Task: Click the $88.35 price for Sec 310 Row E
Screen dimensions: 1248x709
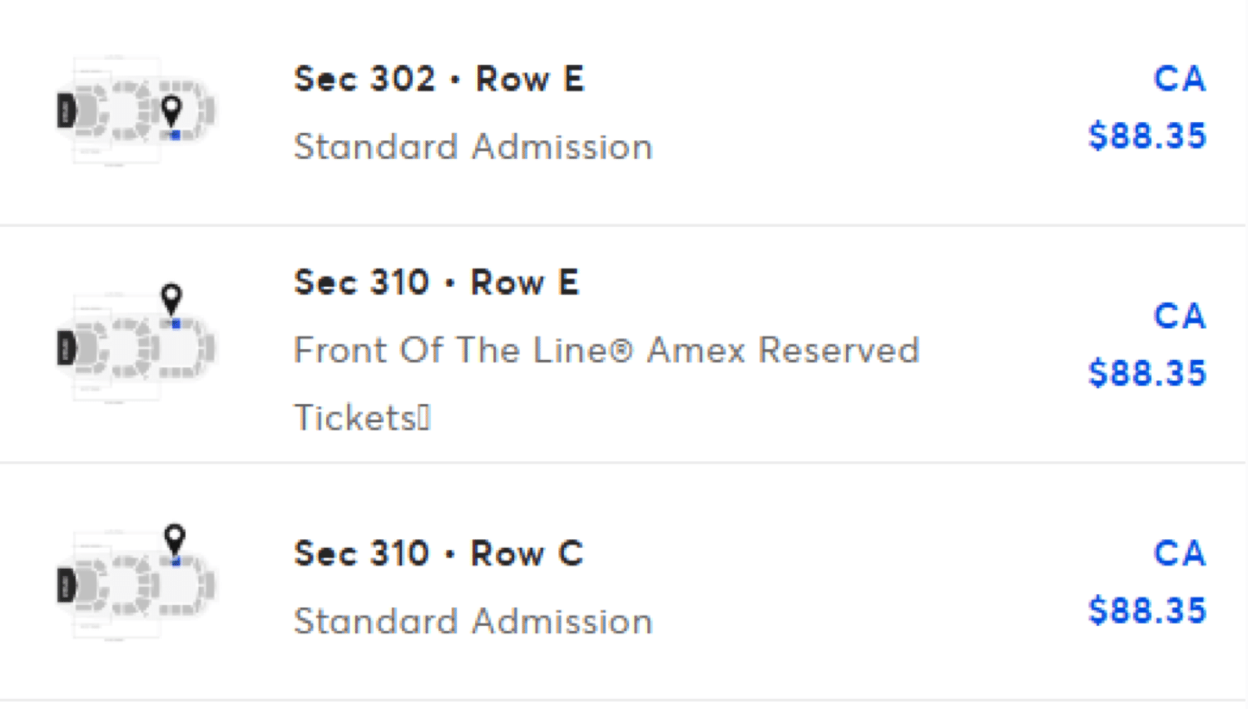Action: click(x=1146, y=374)
